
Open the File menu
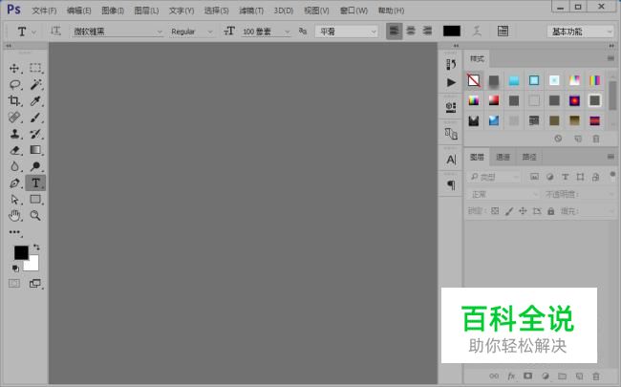[x=44, y=11]
